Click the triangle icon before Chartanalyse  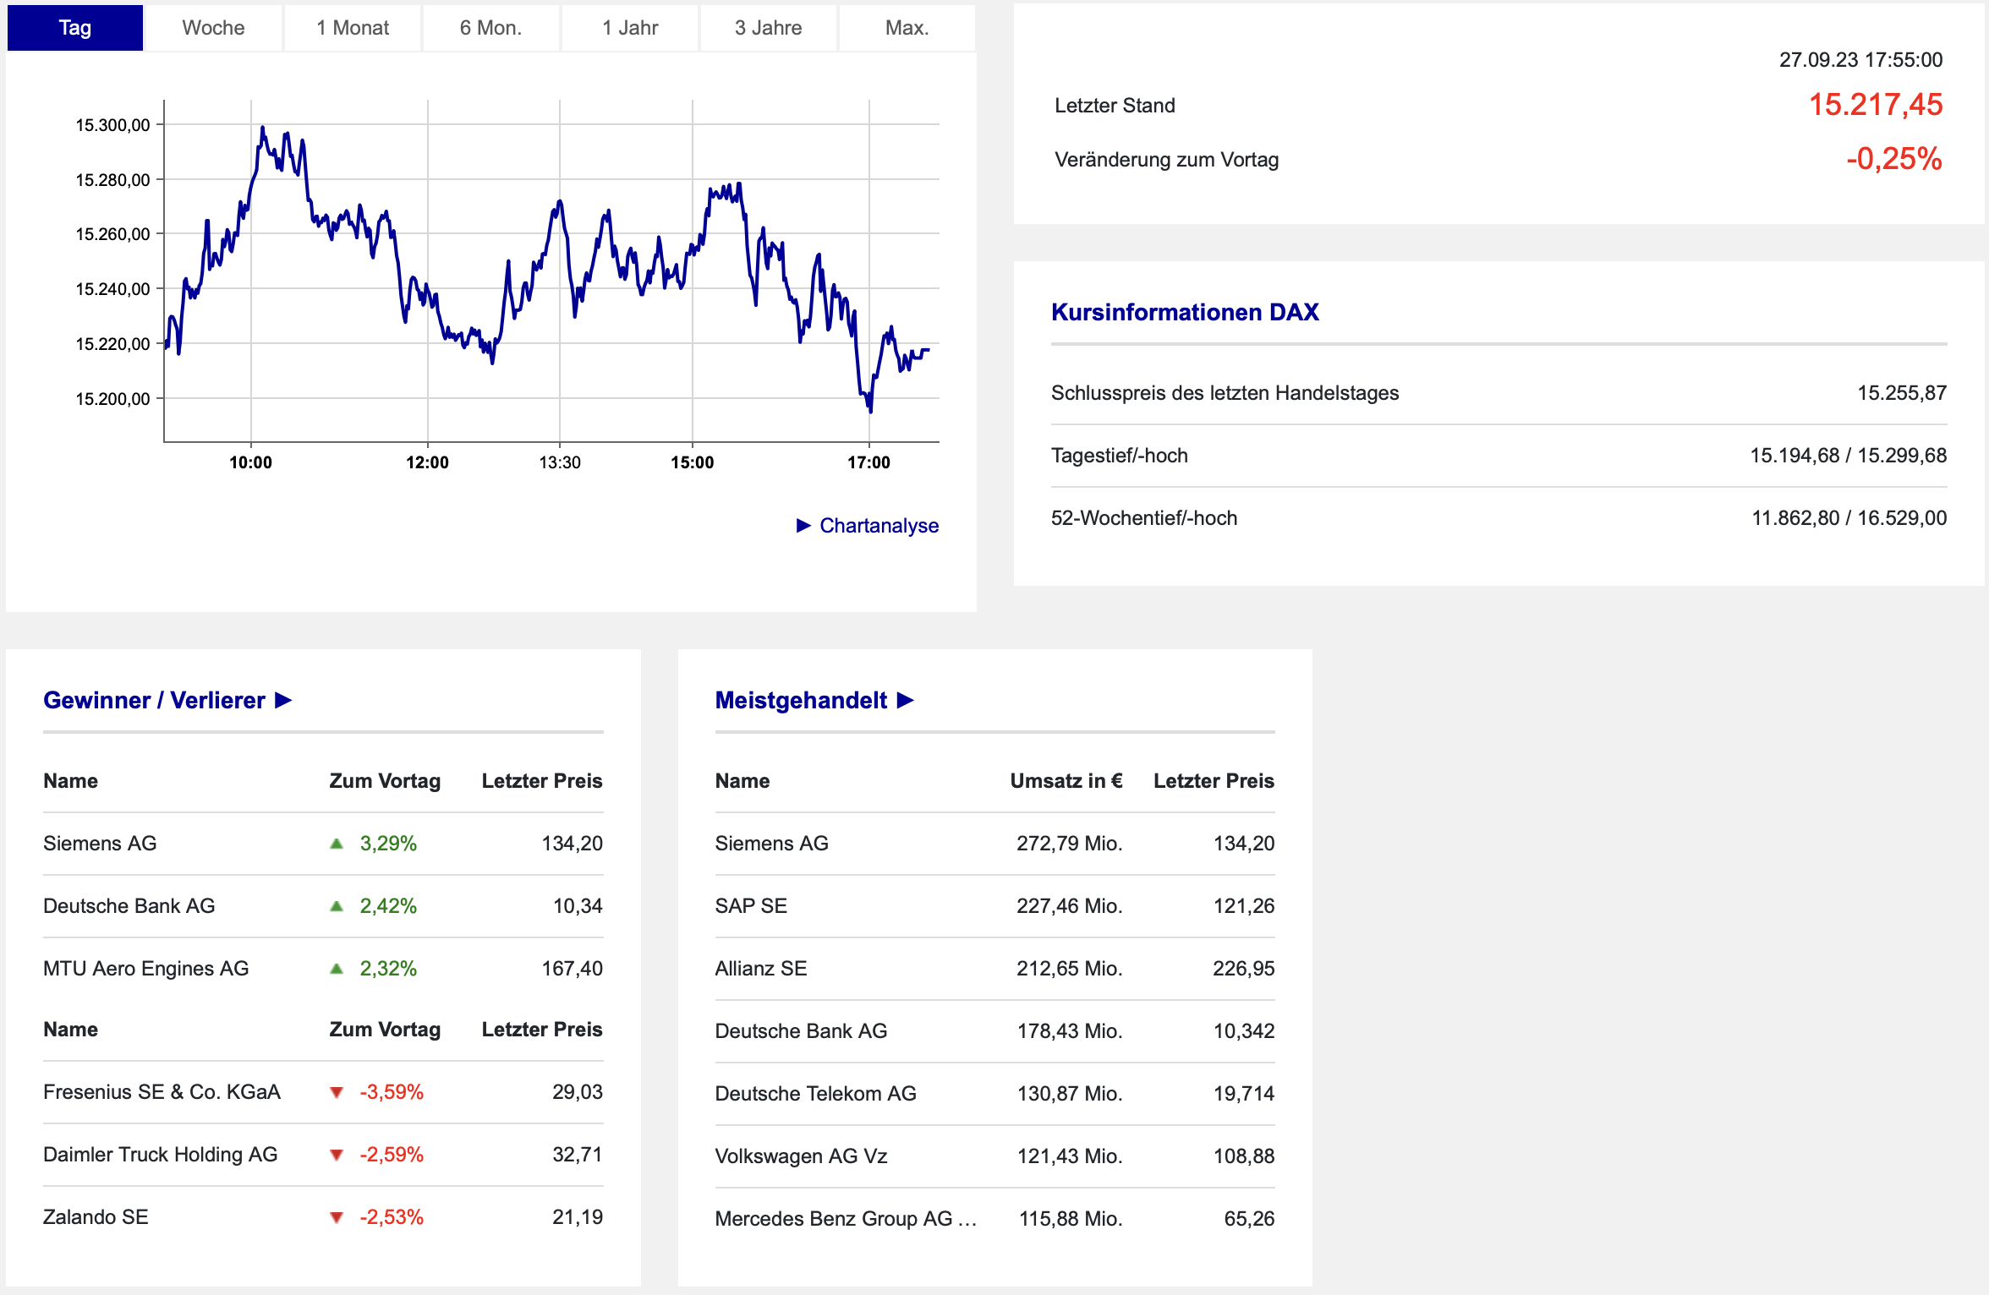pyautogui.click(x=803, y=526)
